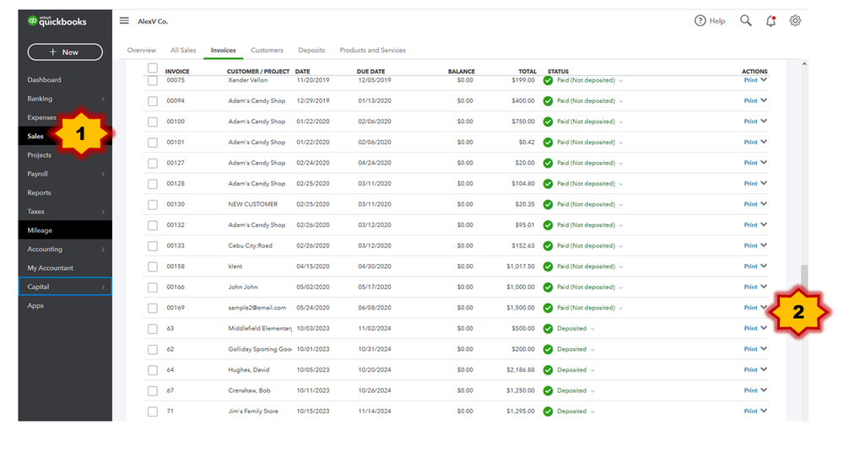
Task: Print invoice 00094
Action: (750, 101)
